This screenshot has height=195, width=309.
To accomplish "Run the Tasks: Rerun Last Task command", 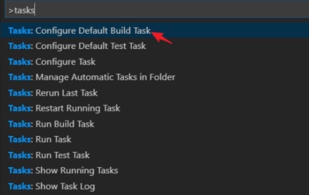I will 154,93.
